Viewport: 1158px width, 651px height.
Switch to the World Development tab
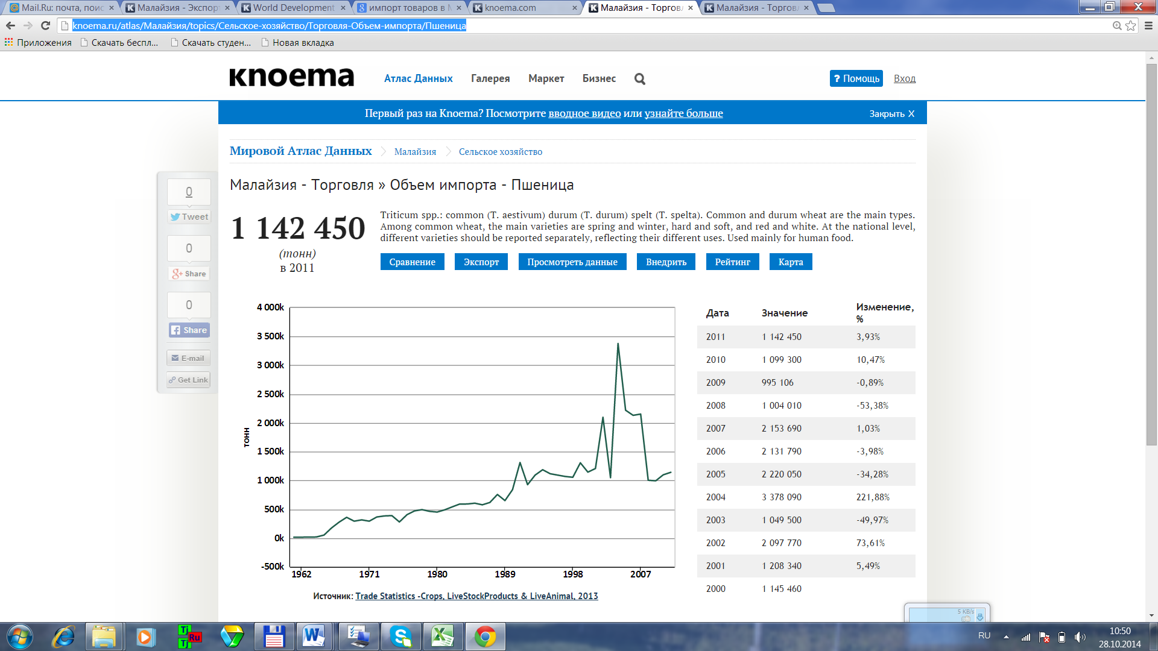pyautogui.click(x=293, y=8)
